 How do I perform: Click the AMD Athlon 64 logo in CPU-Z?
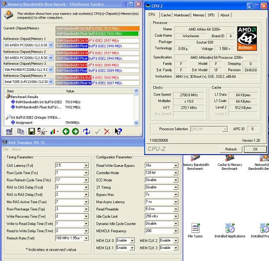coord(247,38)
